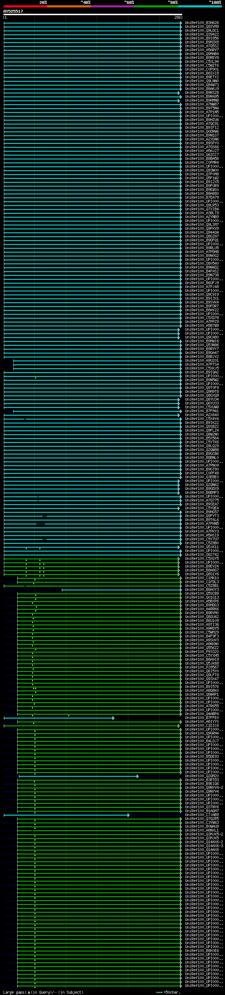Click label UniRef100_C5YQE4
This screenshot has width=225, height=995.
(202, 508)
